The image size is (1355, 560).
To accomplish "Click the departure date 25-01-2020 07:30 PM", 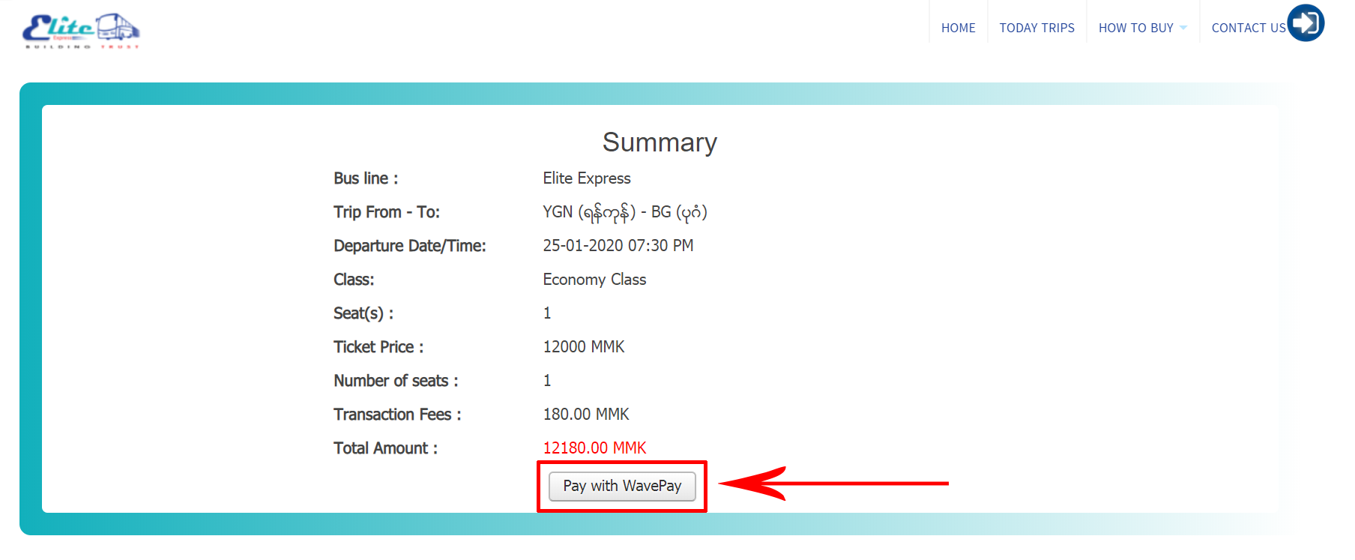I will point(618,245).
